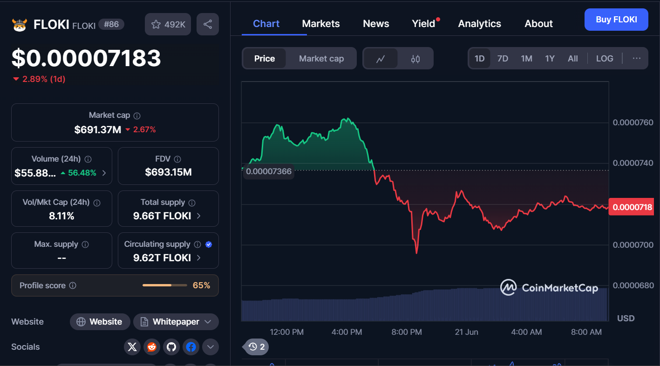This screenshot has height=366, width=660.
Task: Expand Volume (24h) details chevron
Action: (104, 173)
